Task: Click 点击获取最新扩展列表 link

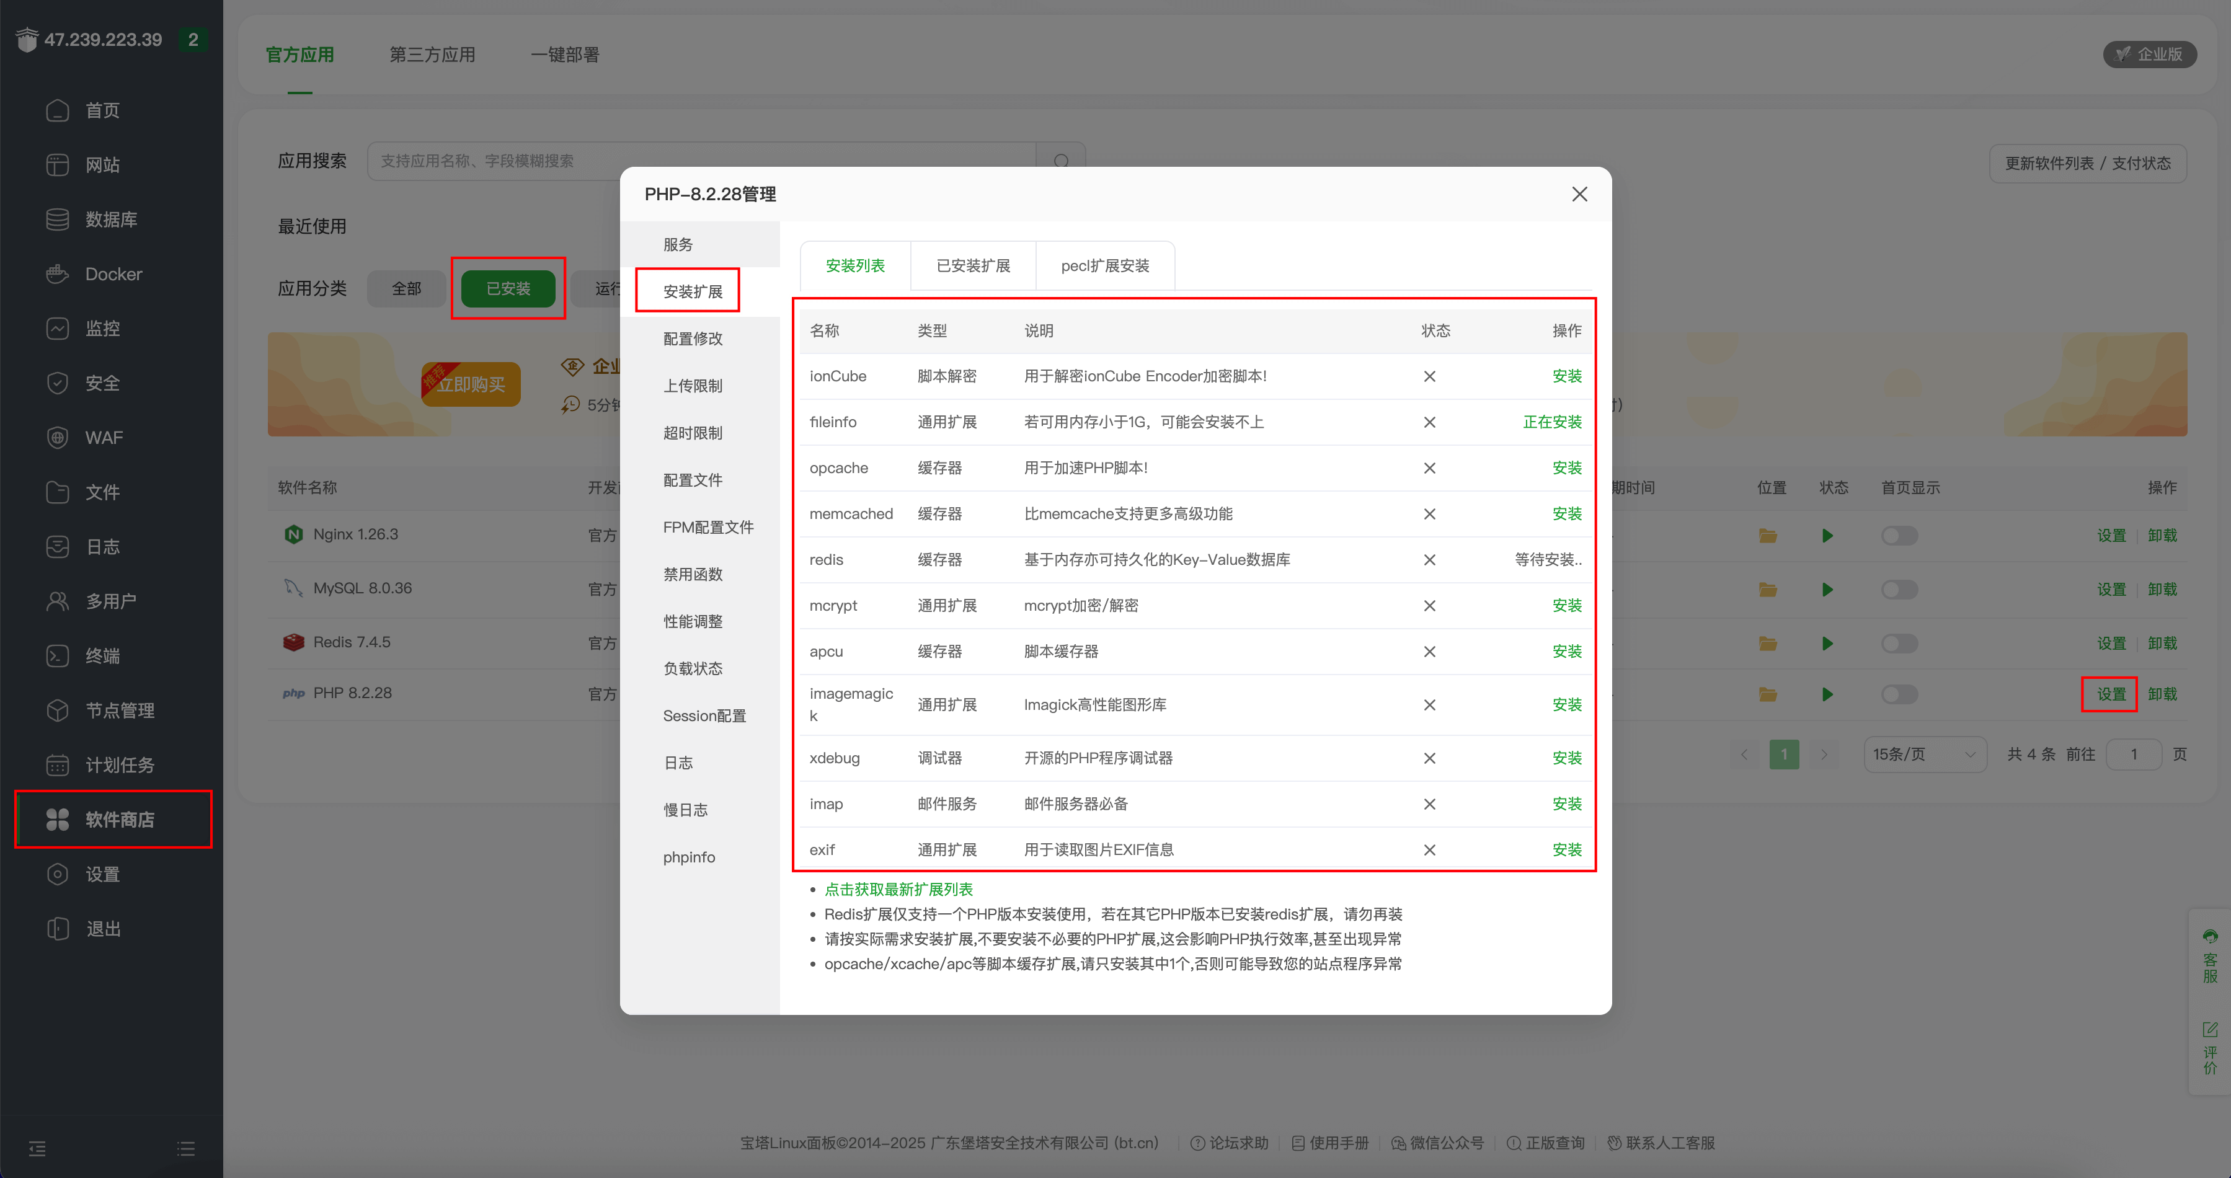Action: (x=898, y=888)
